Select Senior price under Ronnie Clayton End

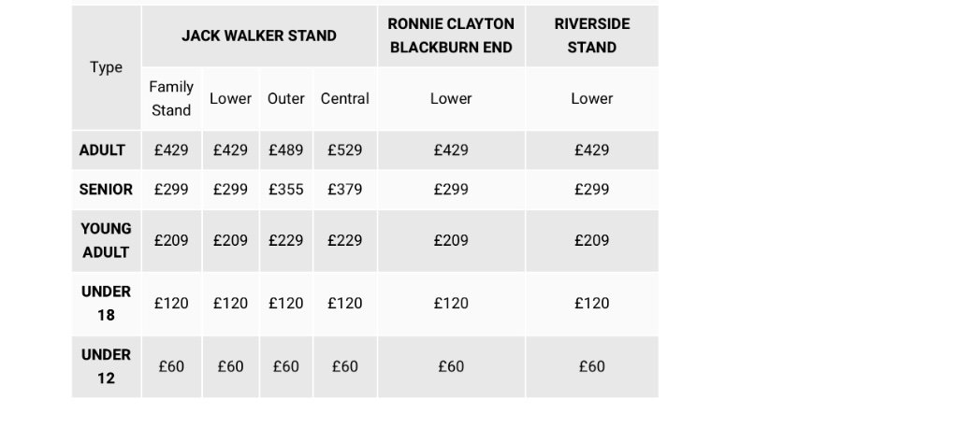click(451, 190)
